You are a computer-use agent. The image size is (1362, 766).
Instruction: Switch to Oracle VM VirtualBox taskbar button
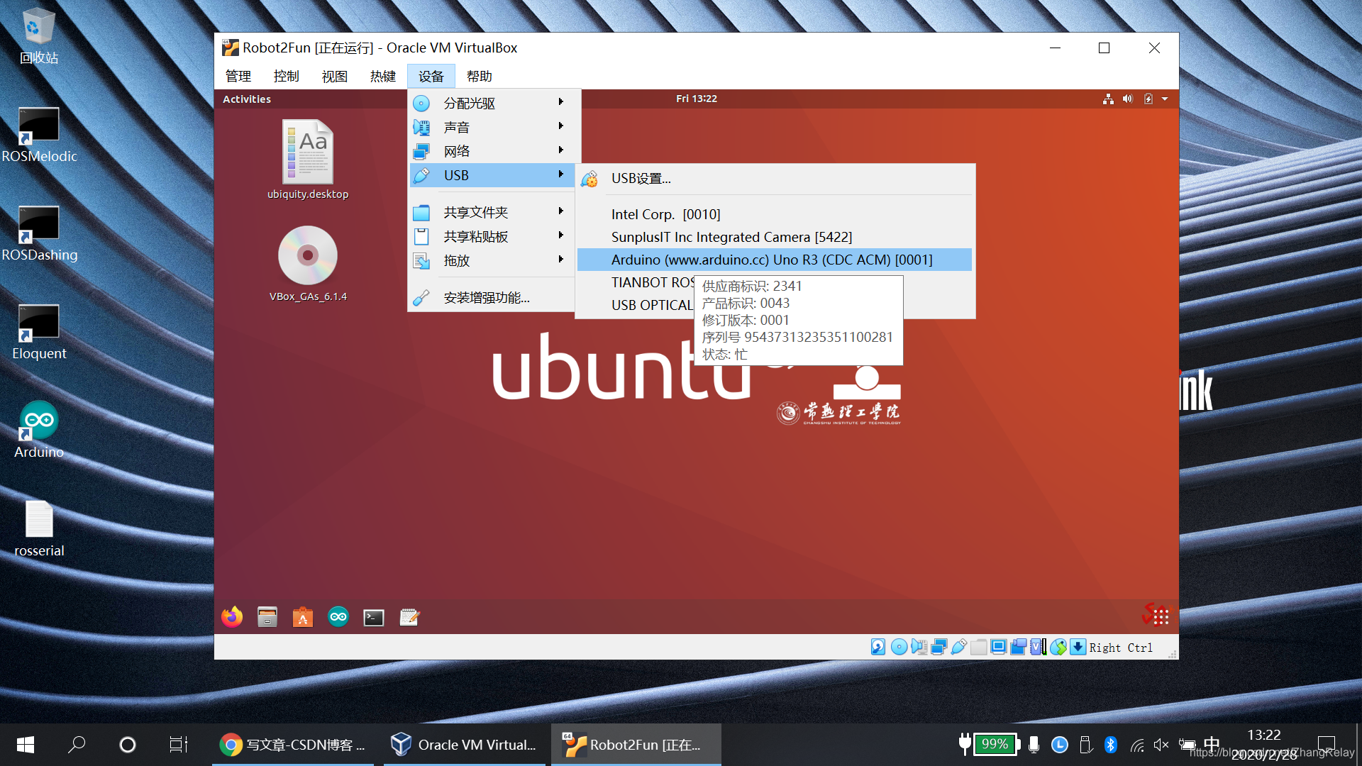pos(464,745)
